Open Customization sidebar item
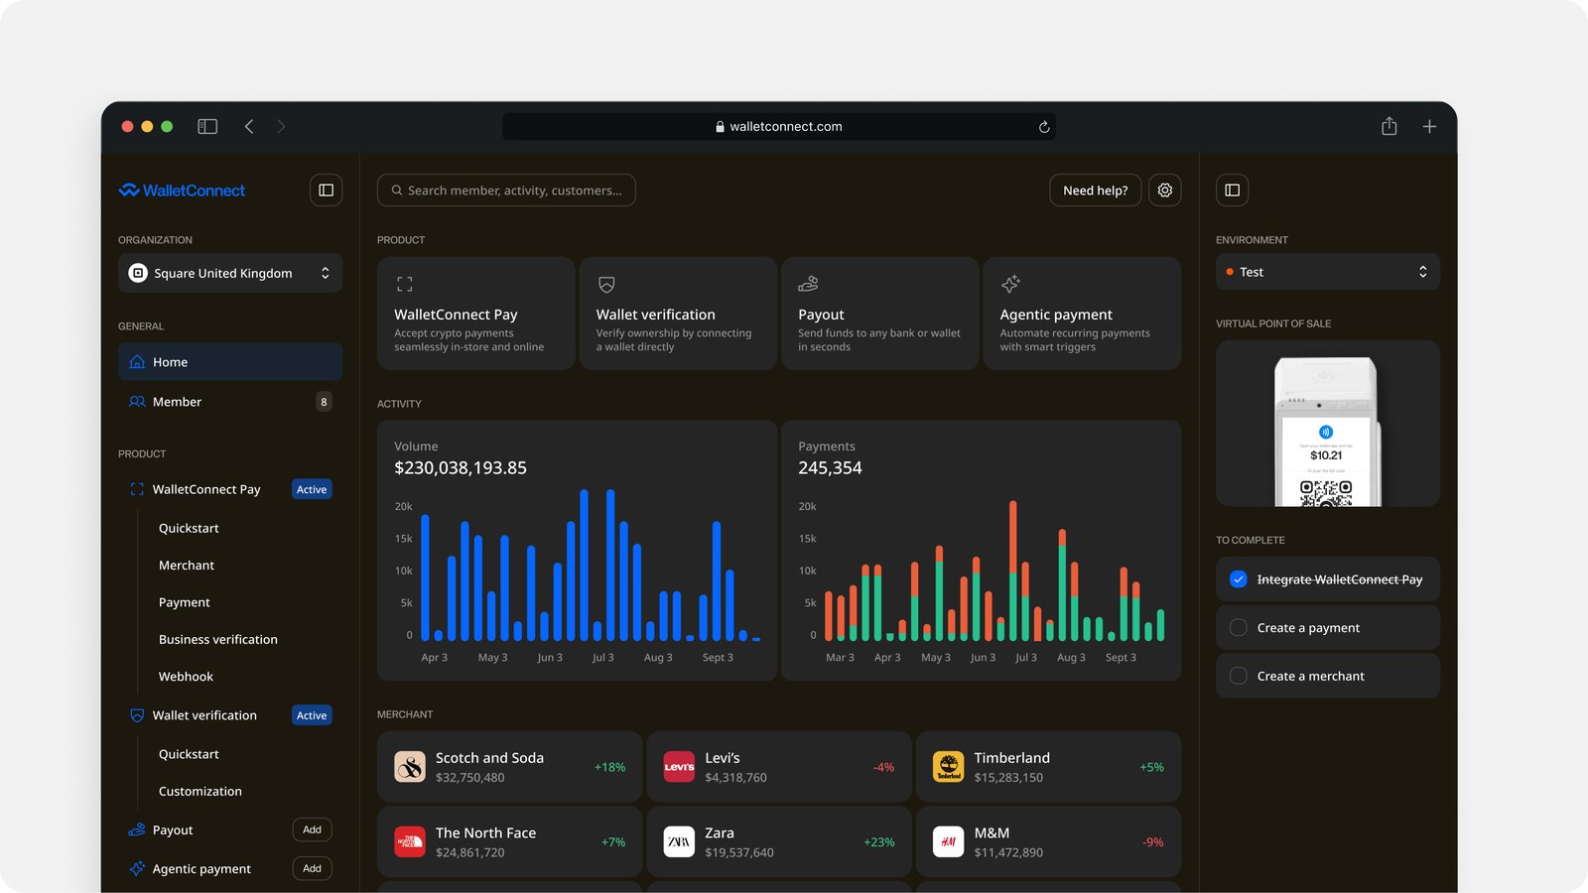This screenshot has height=893, width=1588. 200,792
